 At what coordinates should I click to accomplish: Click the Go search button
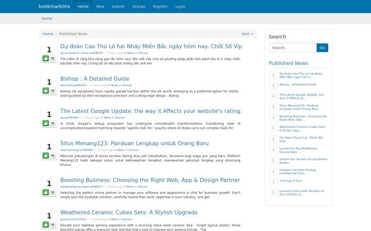pos(322,48)
